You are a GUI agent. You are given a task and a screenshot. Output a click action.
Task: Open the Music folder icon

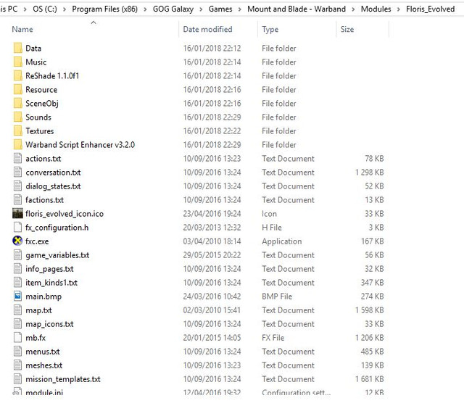pos(17,62)
